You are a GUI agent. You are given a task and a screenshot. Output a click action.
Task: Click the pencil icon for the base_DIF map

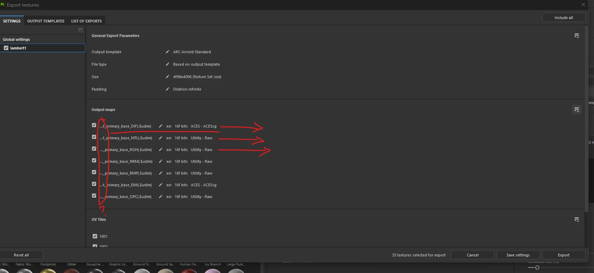click(x=160, y=126)
